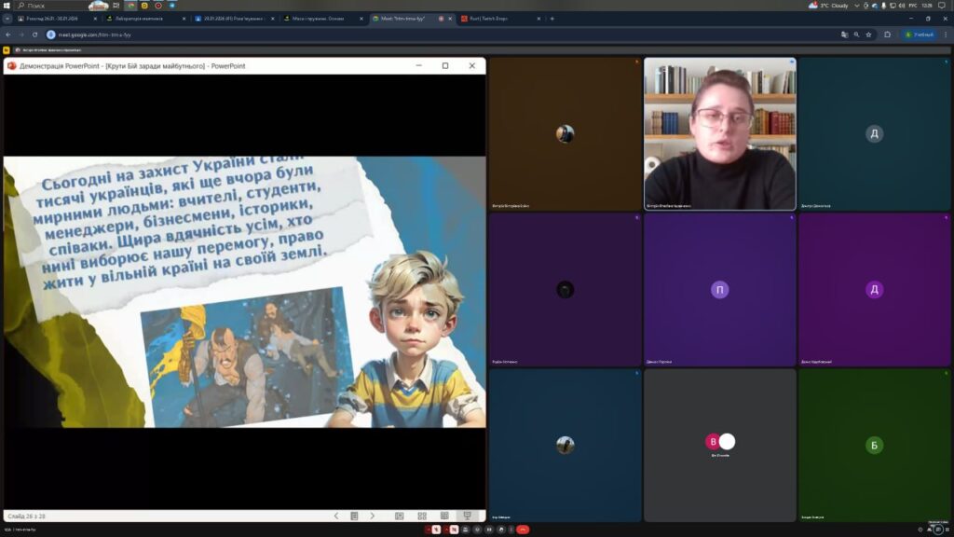
Task: Switch to reading view in PowerPoint status bar
Action: tap(444, 516)
